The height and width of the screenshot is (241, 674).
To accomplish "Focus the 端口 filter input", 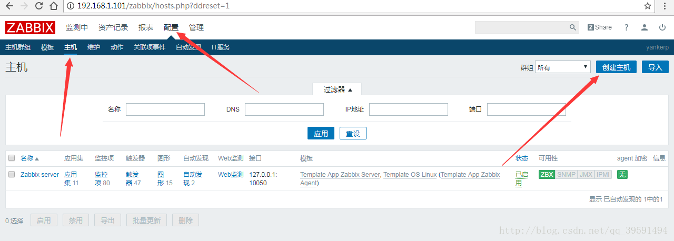I will coord(527,109).
